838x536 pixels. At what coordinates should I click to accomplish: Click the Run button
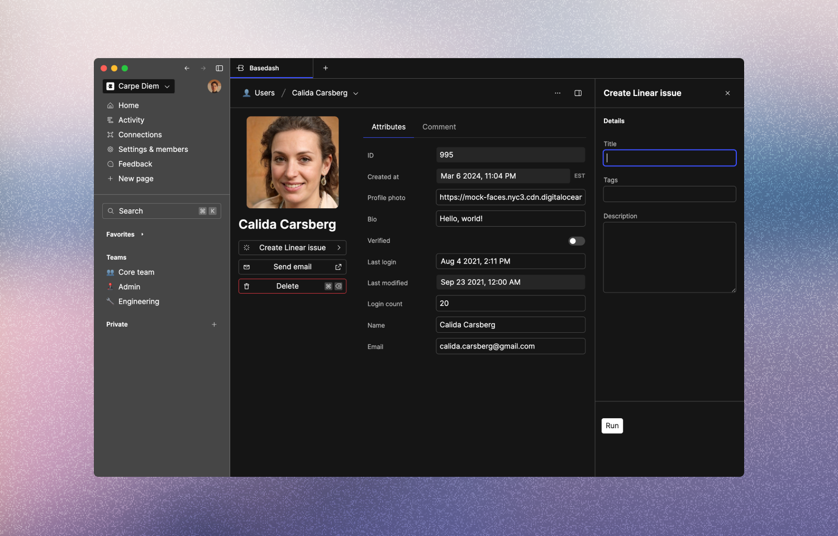[x=612, y=425]
